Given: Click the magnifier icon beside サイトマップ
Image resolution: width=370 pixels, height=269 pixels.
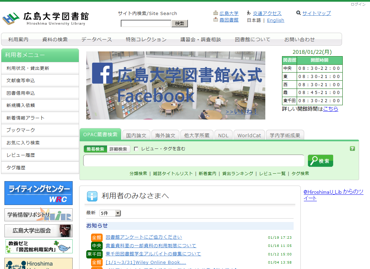Looking at the screenshot, I should tap(298, 13).
